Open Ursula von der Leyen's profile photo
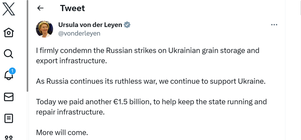 (45, 29)
